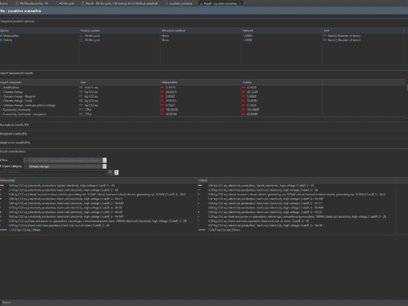This screenshot has width=408, height=306.
Task: Select Odisha's Others contribution row
Action: tap(297, 230)
